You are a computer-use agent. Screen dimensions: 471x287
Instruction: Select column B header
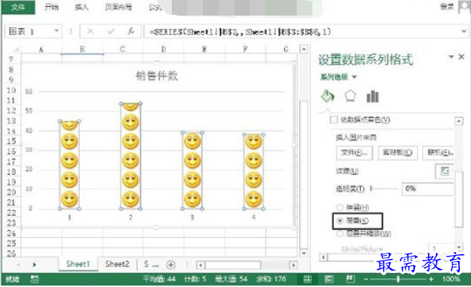pyautogui.click(x=82, y=49)
